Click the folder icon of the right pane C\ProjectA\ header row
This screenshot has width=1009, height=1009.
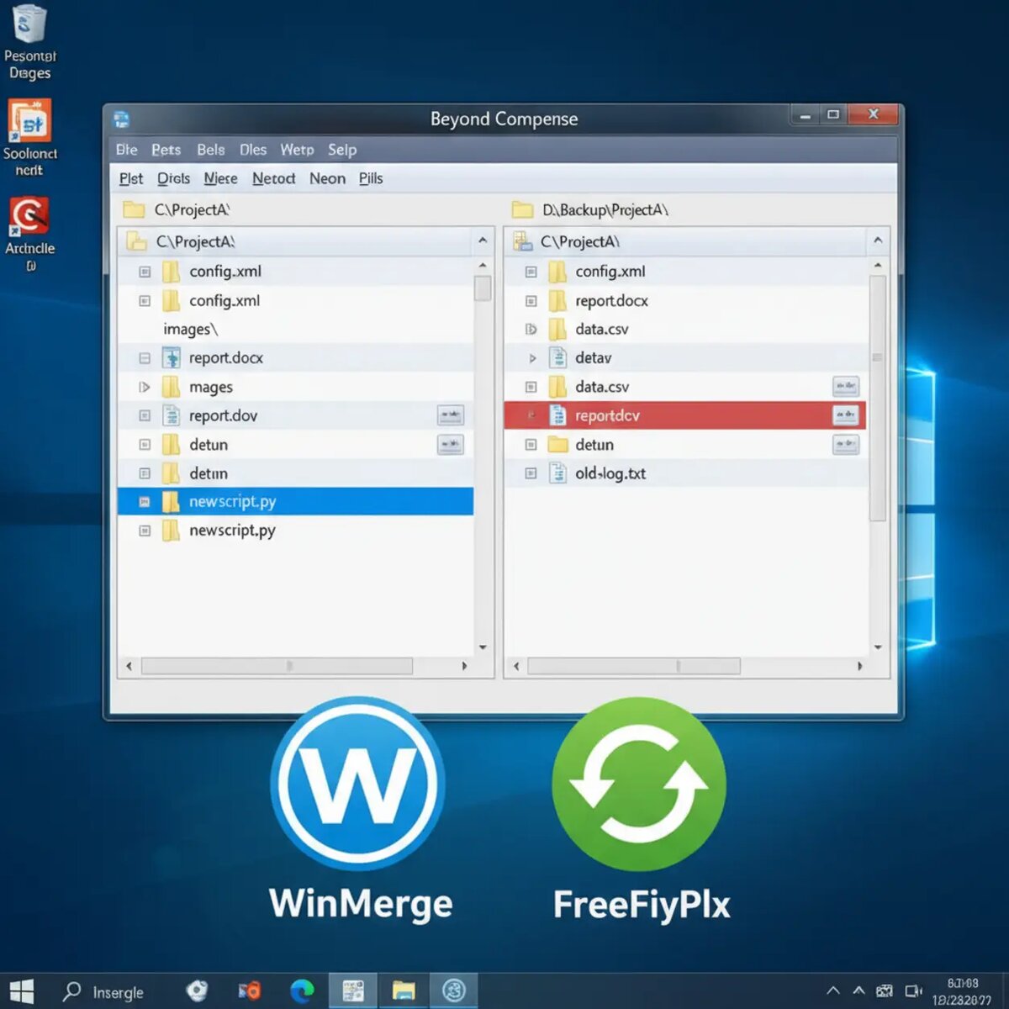pyautogui.click(x=523, y=241)
